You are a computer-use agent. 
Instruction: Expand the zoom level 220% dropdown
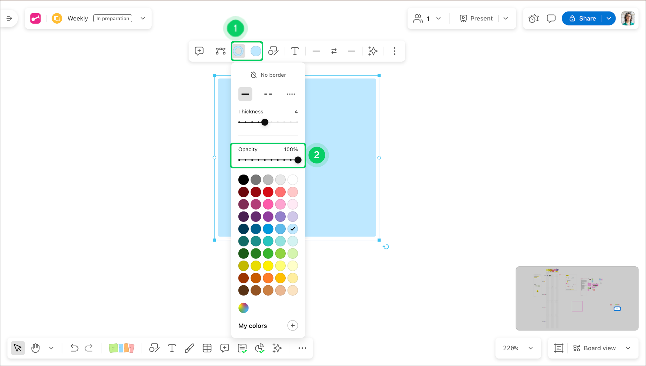pyautogui.click(x=531, y=348)
